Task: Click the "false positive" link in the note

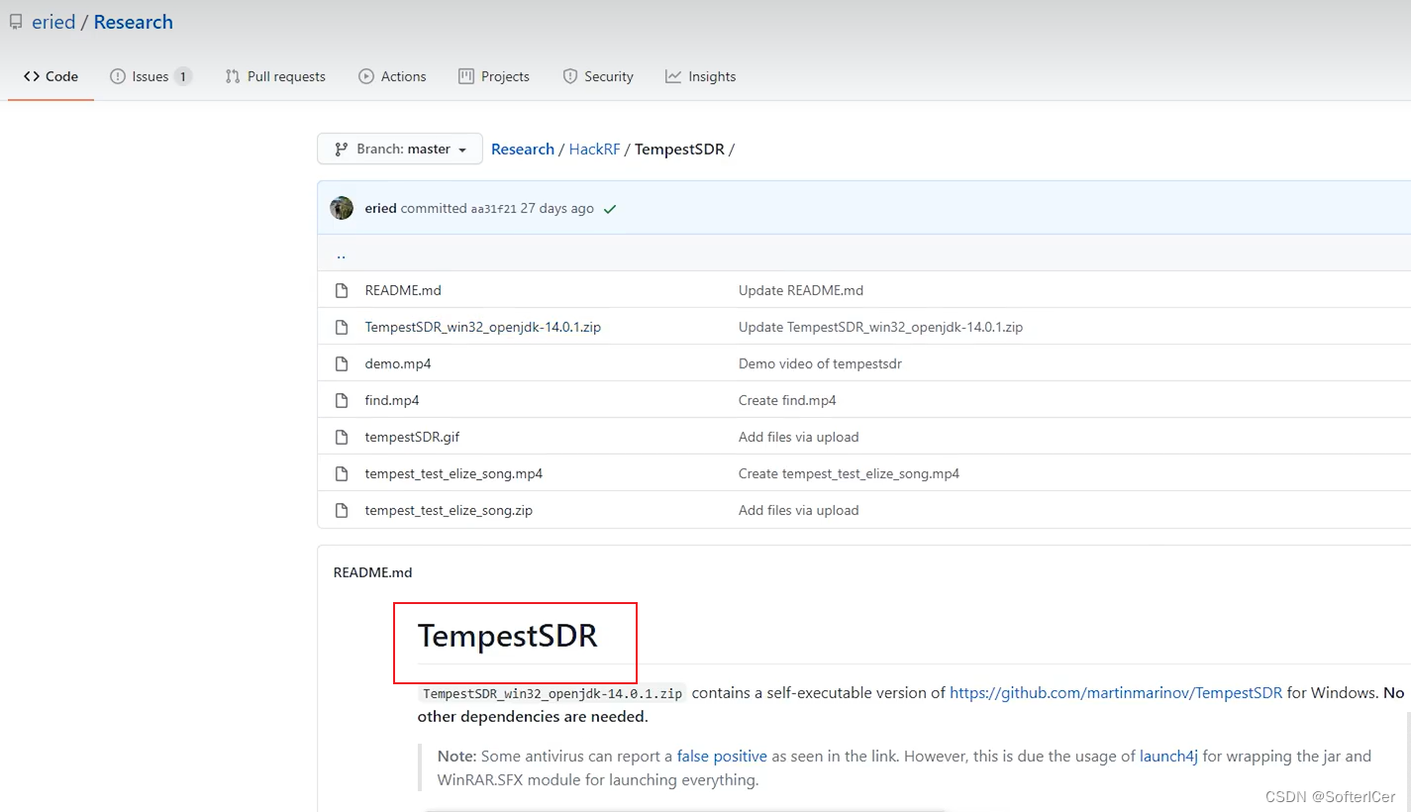Action: tap(722, 756)
